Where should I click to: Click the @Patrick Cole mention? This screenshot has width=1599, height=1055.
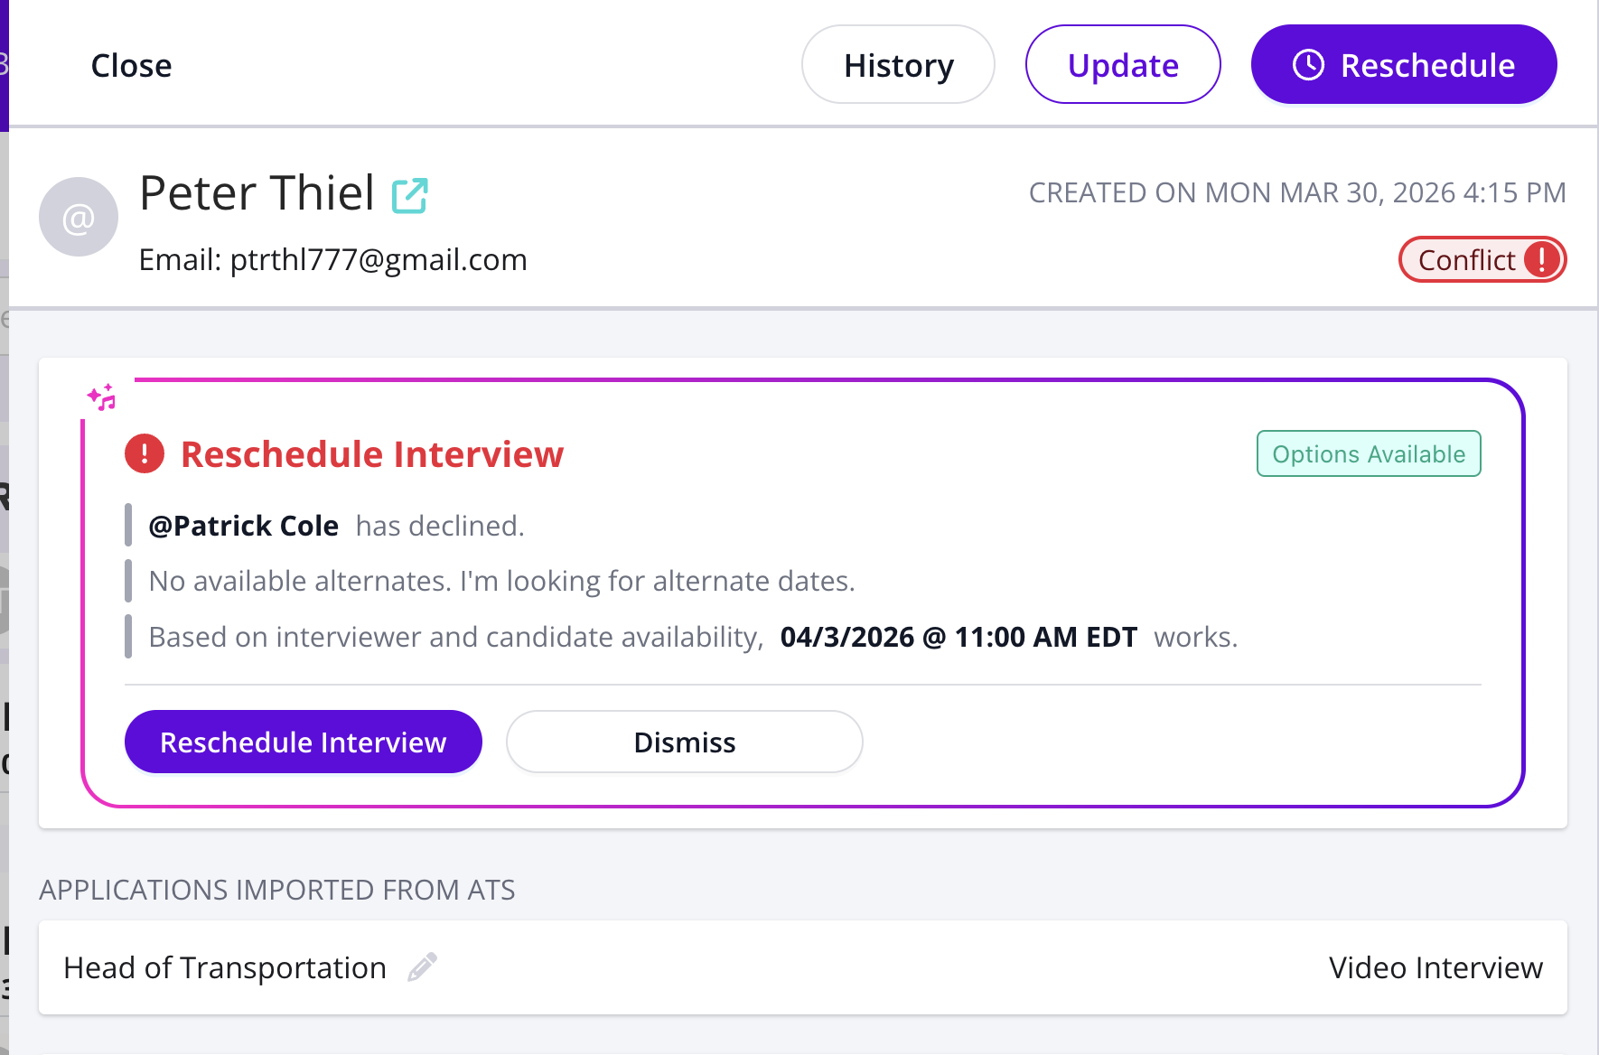[x=243, y=526]
